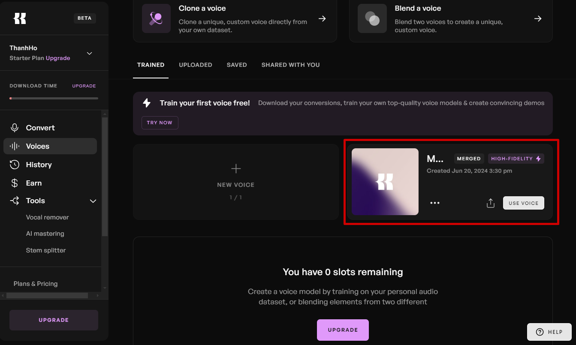Image resolution: width=576 pixels, height=345 pixels.
Task: Click the Earn dollar icon
Action: point(15,183)
